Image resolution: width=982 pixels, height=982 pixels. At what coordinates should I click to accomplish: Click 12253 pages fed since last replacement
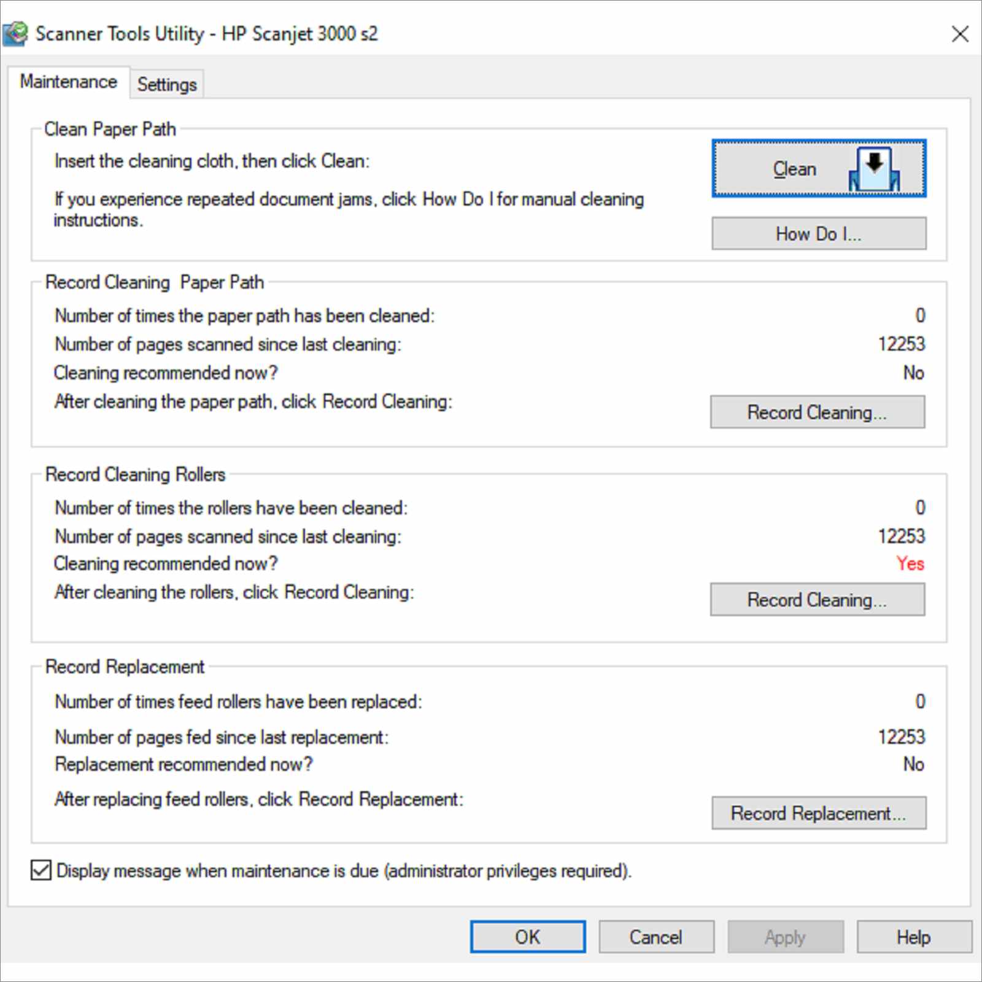click(901, 736)
